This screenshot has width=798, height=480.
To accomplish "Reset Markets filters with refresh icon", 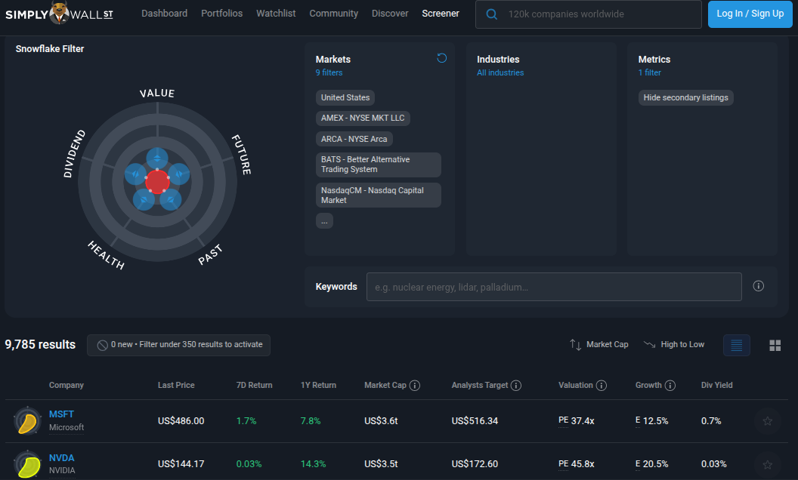I will tap(442, 58).
